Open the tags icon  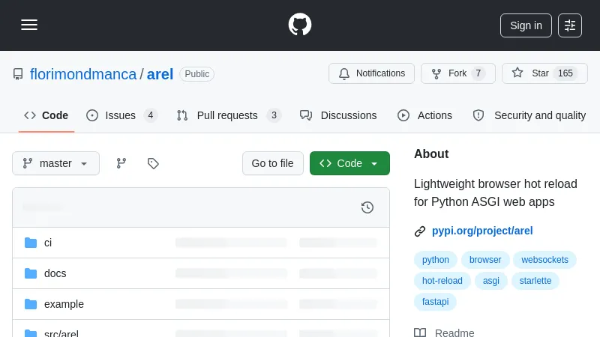tap(153, 163)
